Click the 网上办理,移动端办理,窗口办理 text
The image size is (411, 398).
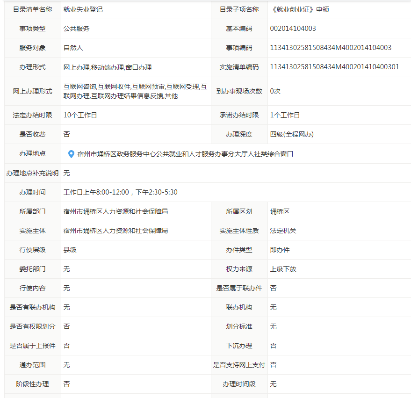click(107, 67)
